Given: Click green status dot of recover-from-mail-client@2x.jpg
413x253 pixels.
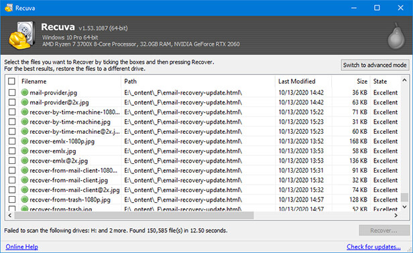Looking at the screenshot, I should point(25,189).
